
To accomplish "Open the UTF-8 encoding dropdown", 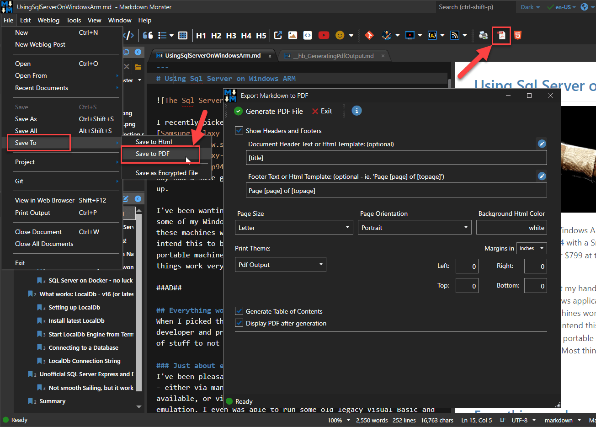I will [x=523, y=420].
